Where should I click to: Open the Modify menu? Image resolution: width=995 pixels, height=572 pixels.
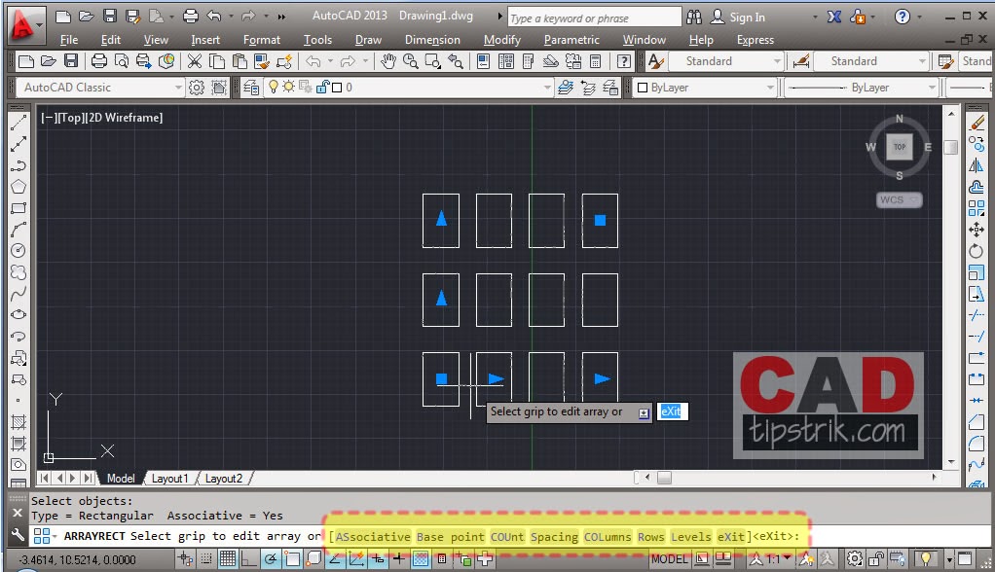(x=502, y=39)
